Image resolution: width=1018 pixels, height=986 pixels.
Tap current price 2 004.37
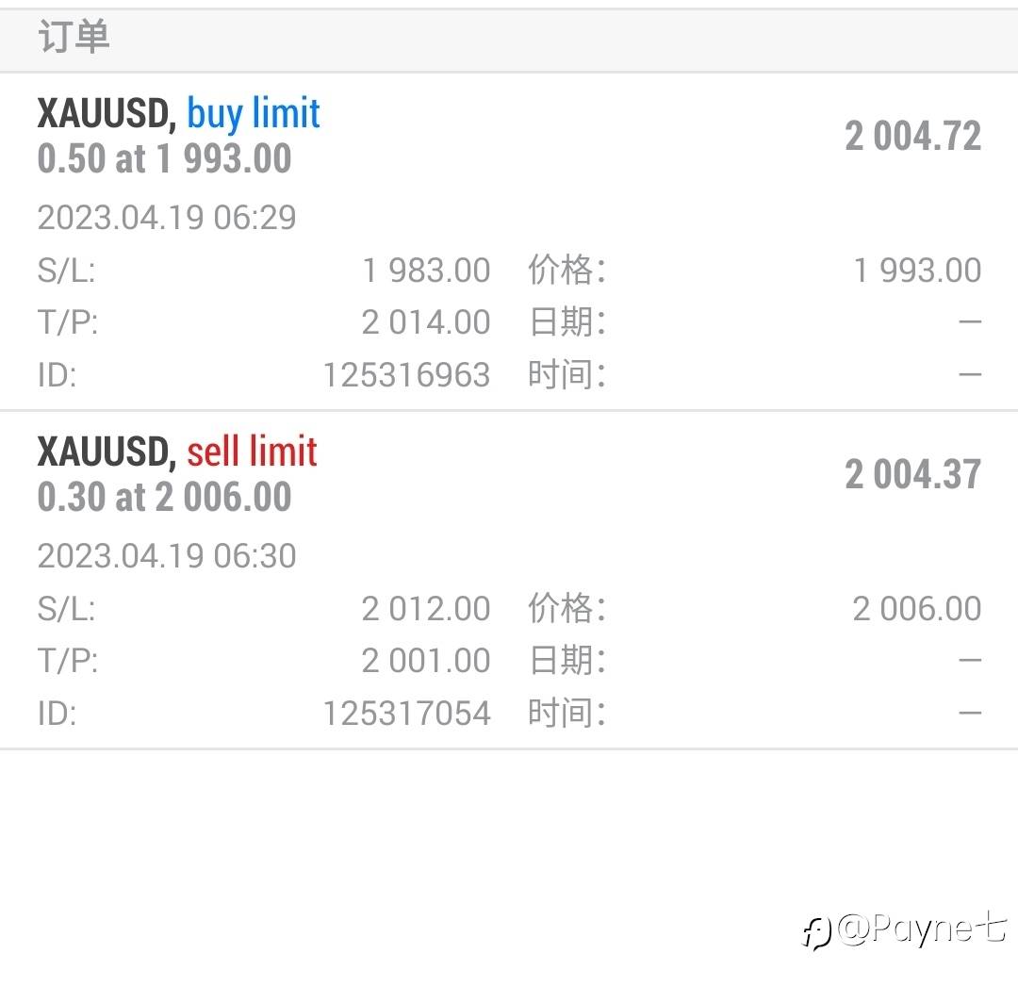(912, 474)
